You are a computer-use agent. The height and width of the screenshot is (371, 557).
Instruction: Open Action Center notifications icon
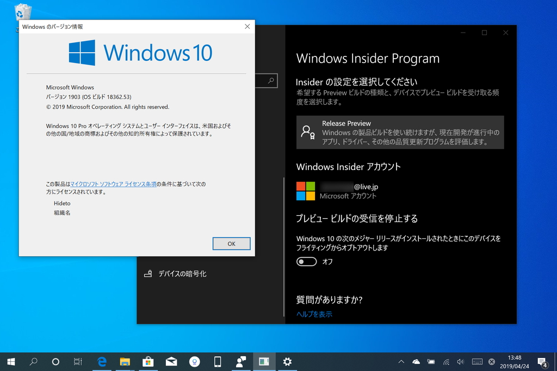coord(542,362)
